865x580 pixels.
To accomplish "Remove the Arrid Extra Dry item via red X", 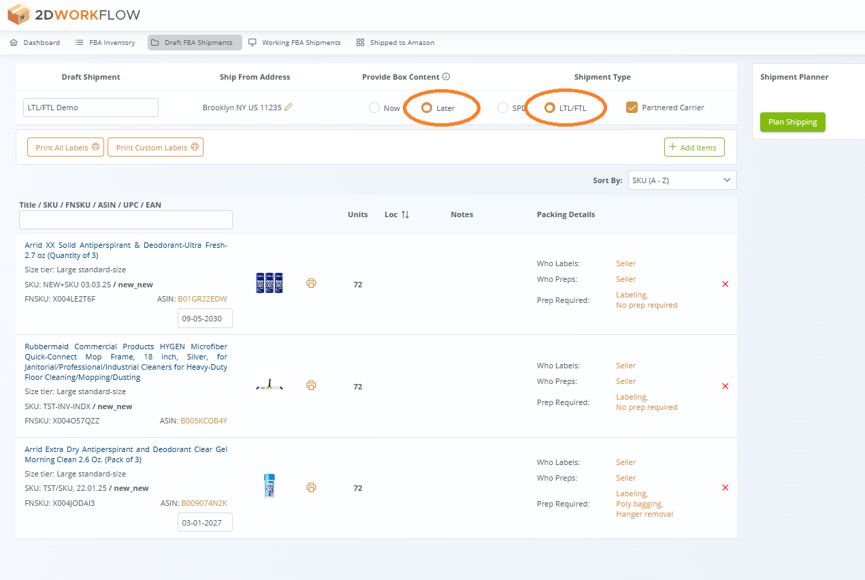I will [725, 487].
